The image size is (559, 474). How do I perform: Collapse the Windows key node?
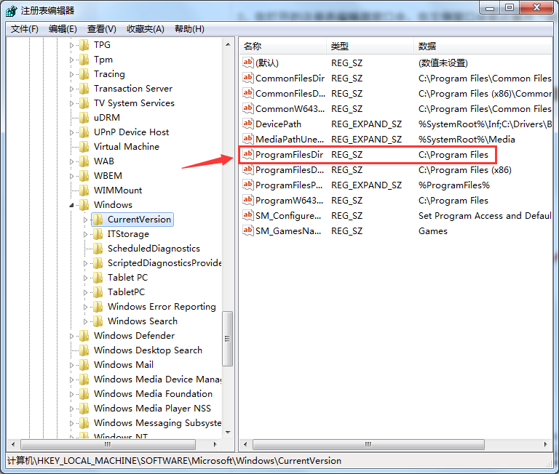[x=71, y=205]
